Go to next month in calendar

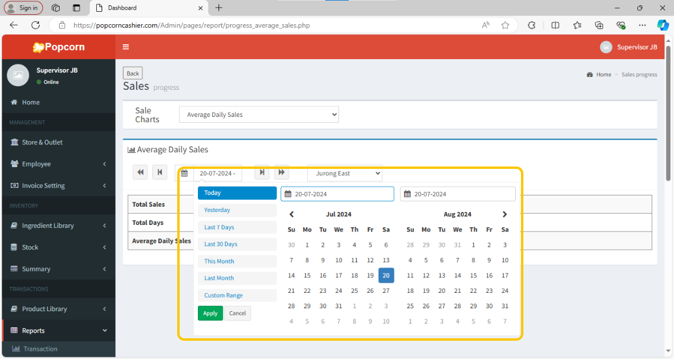pyautogui.click(x=504, y=214)
